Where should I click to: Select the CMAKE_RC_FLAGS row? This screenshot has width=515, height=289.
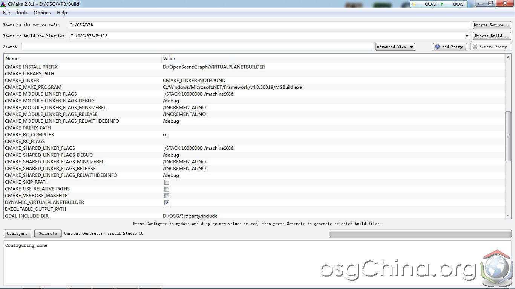[254, 141]
